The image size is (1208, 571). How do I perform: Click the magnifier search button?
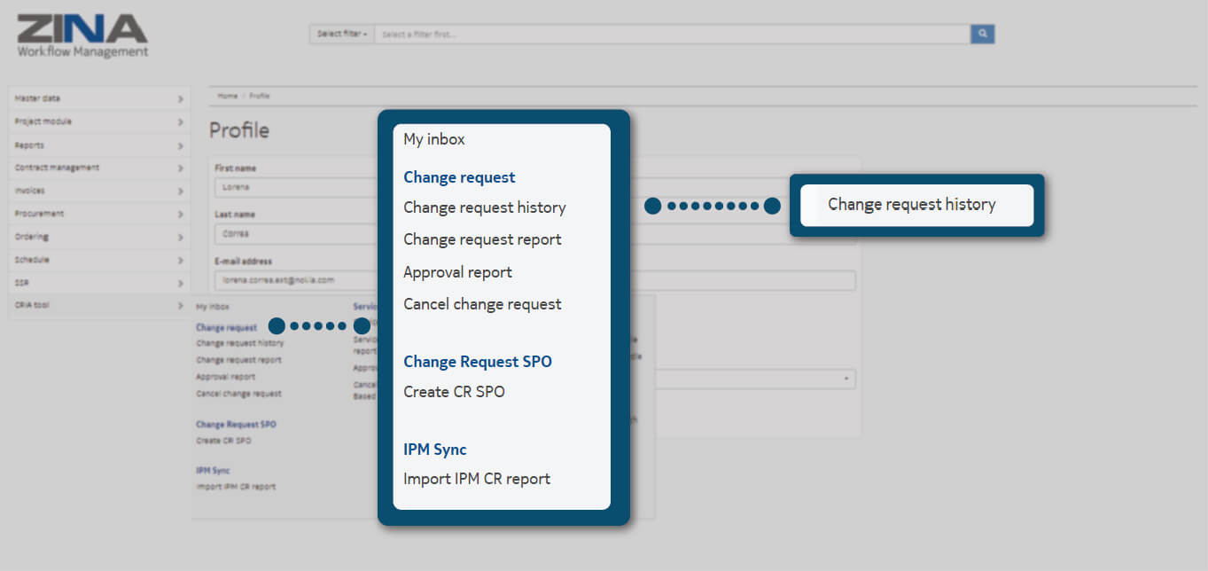[982, 34]
